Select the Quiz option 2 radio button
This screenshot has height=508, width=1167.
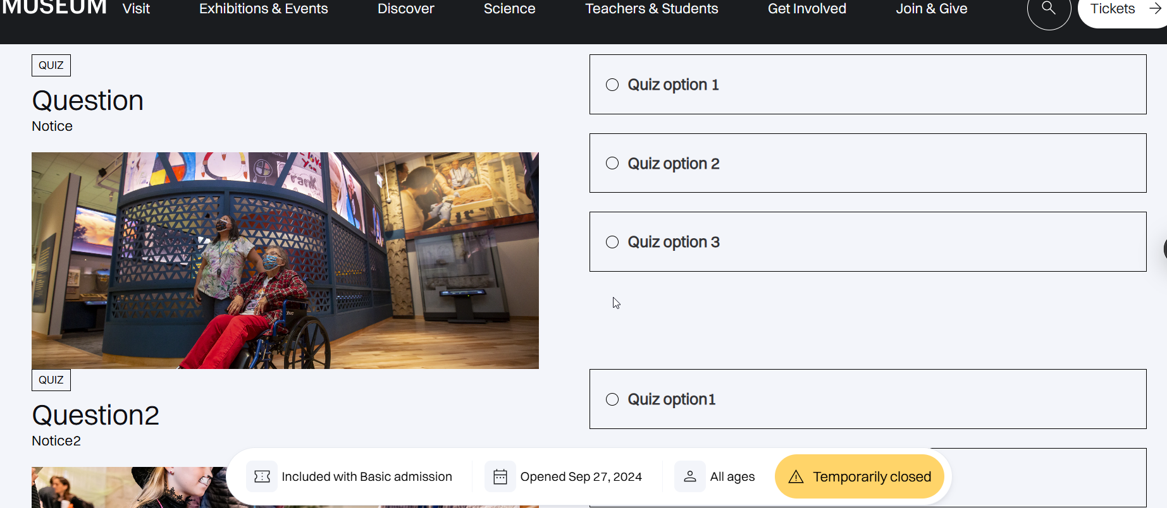(x=612, y=163)
